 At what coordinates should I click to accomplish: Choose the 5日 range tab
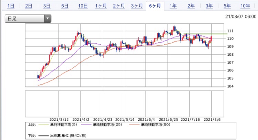65,6
